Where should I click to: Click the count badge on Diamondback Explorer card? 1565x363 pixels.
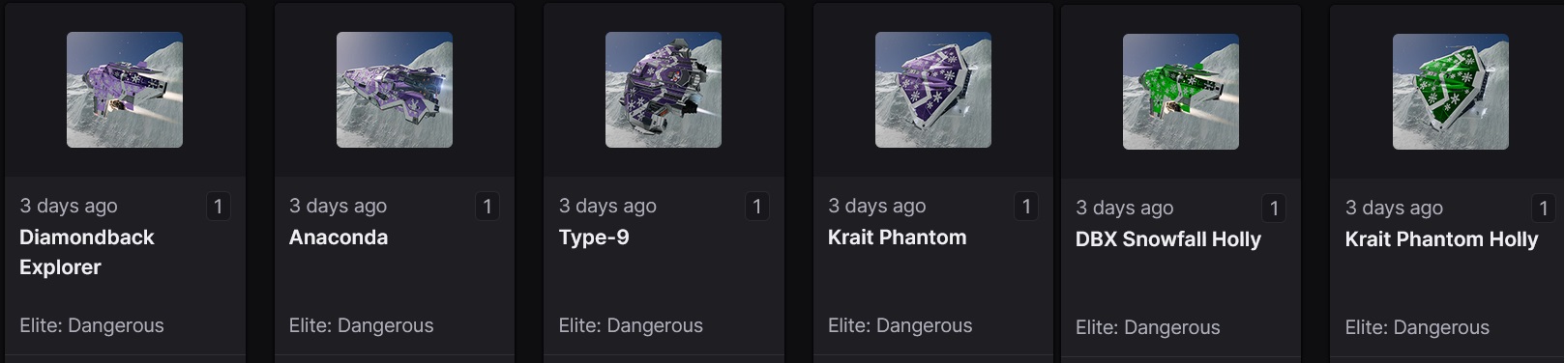(x=218, y=206)
